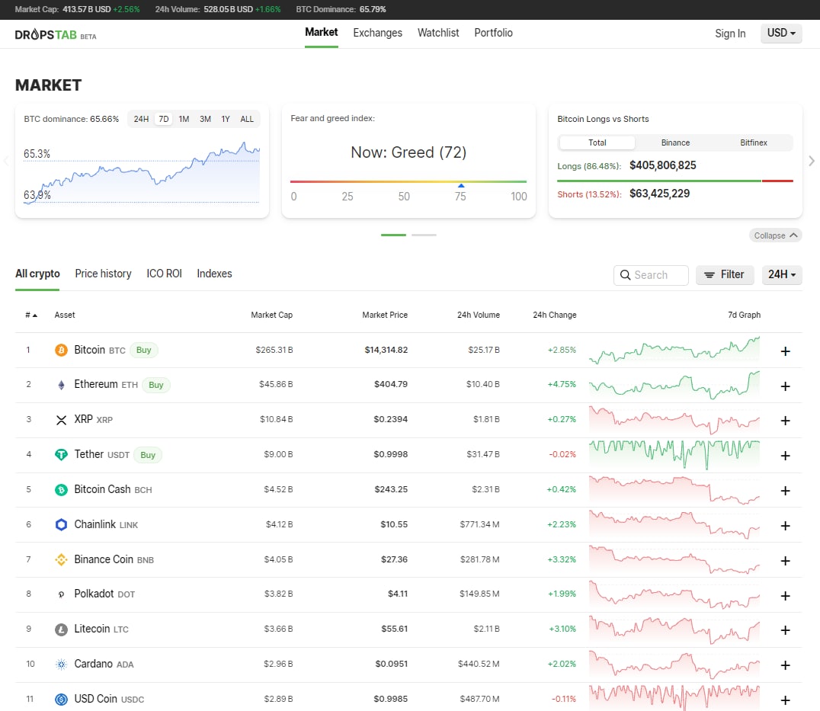Click Buy button next to Tether
Image resolution: width=820 pixels, height=711 pixels.
pos(148,456)
